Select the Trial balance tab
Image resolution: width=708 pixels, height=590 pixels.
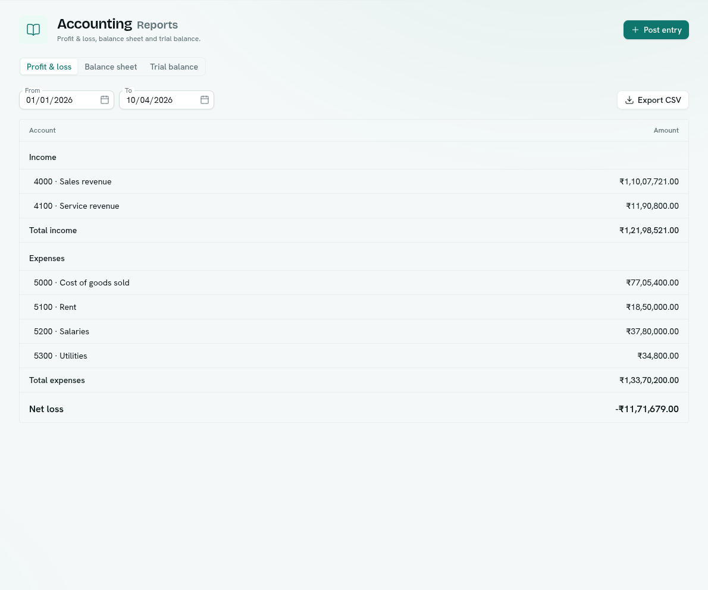tap(174, 67)
